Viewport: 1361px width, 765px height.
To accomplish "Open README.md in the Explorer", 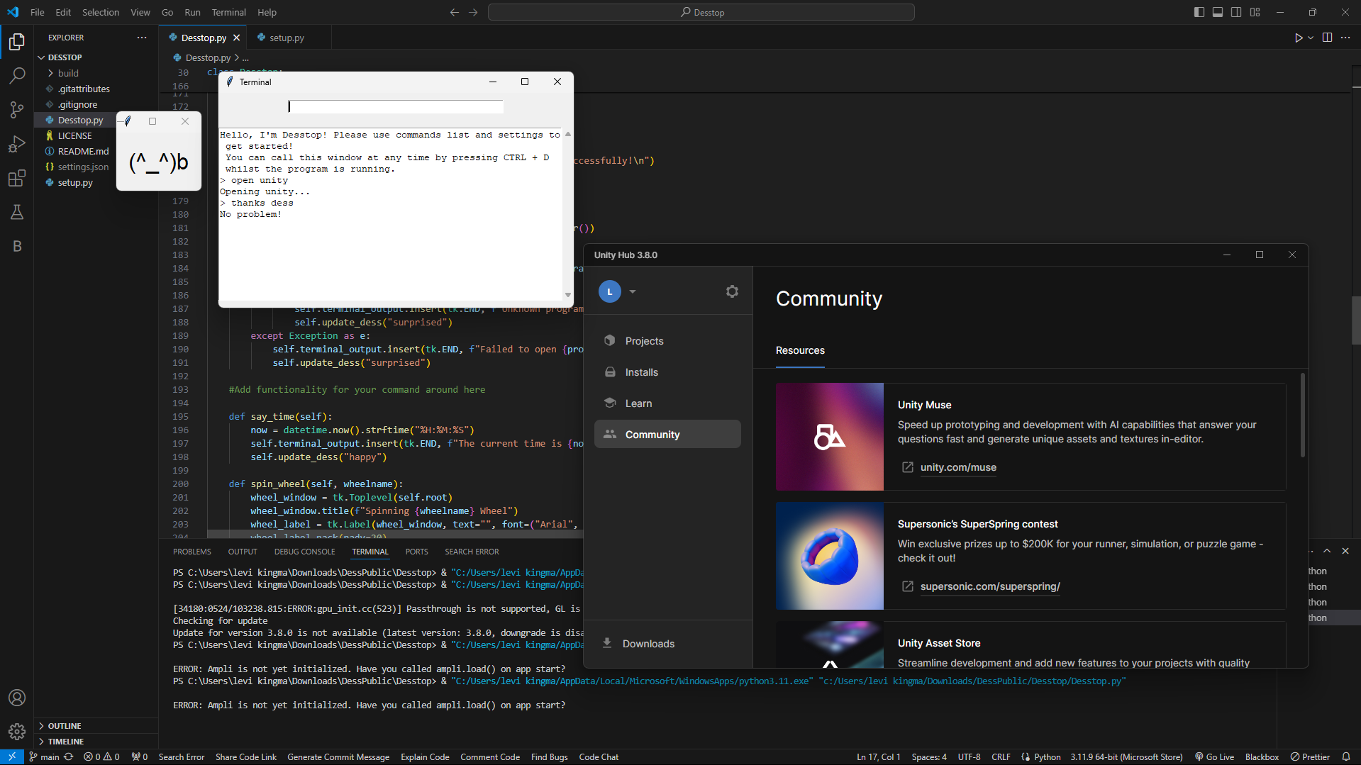I will tap(83, 151).
